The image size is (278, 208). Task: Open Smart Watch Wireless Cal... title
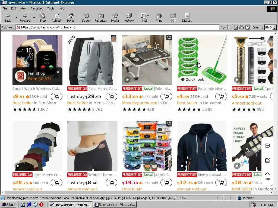(37, 89)
